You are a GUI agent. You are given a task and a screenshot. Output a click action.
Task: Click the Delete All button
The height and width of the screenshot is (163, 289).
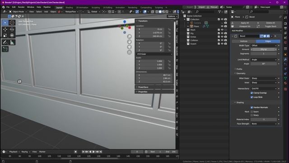pyautogui.click(x=269, y=23)
